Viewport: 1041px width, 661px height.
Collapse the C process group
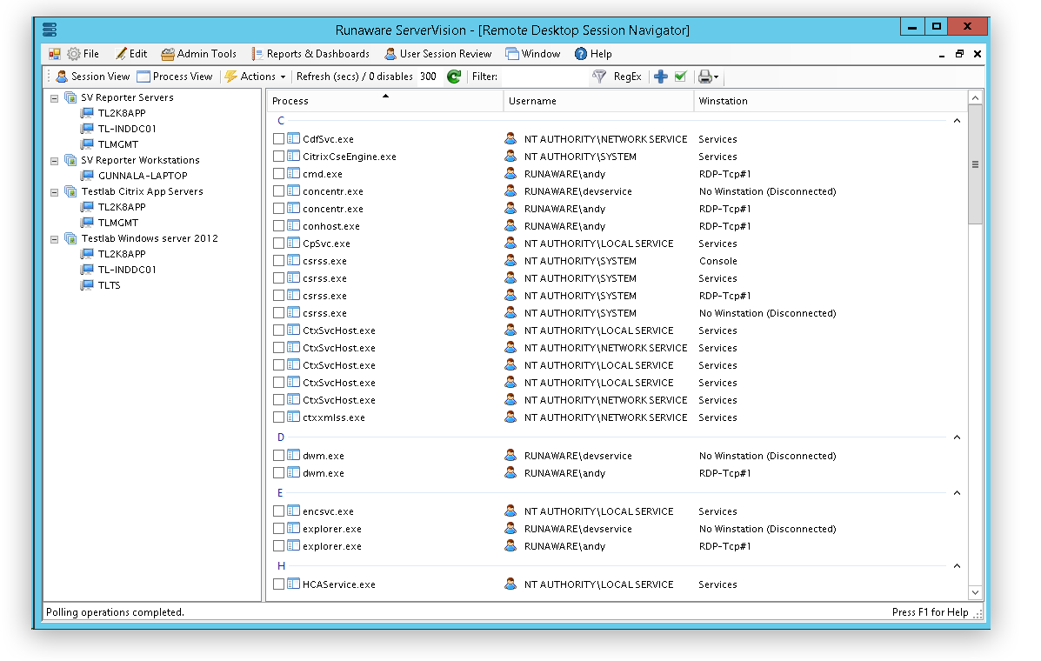coord(957,121)
